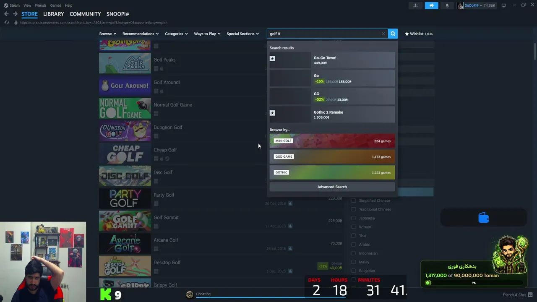Image resolution: width=537 pixels, height=302 pixels.
Task: Enable the Japanese language filter
Action: (353, 218)
